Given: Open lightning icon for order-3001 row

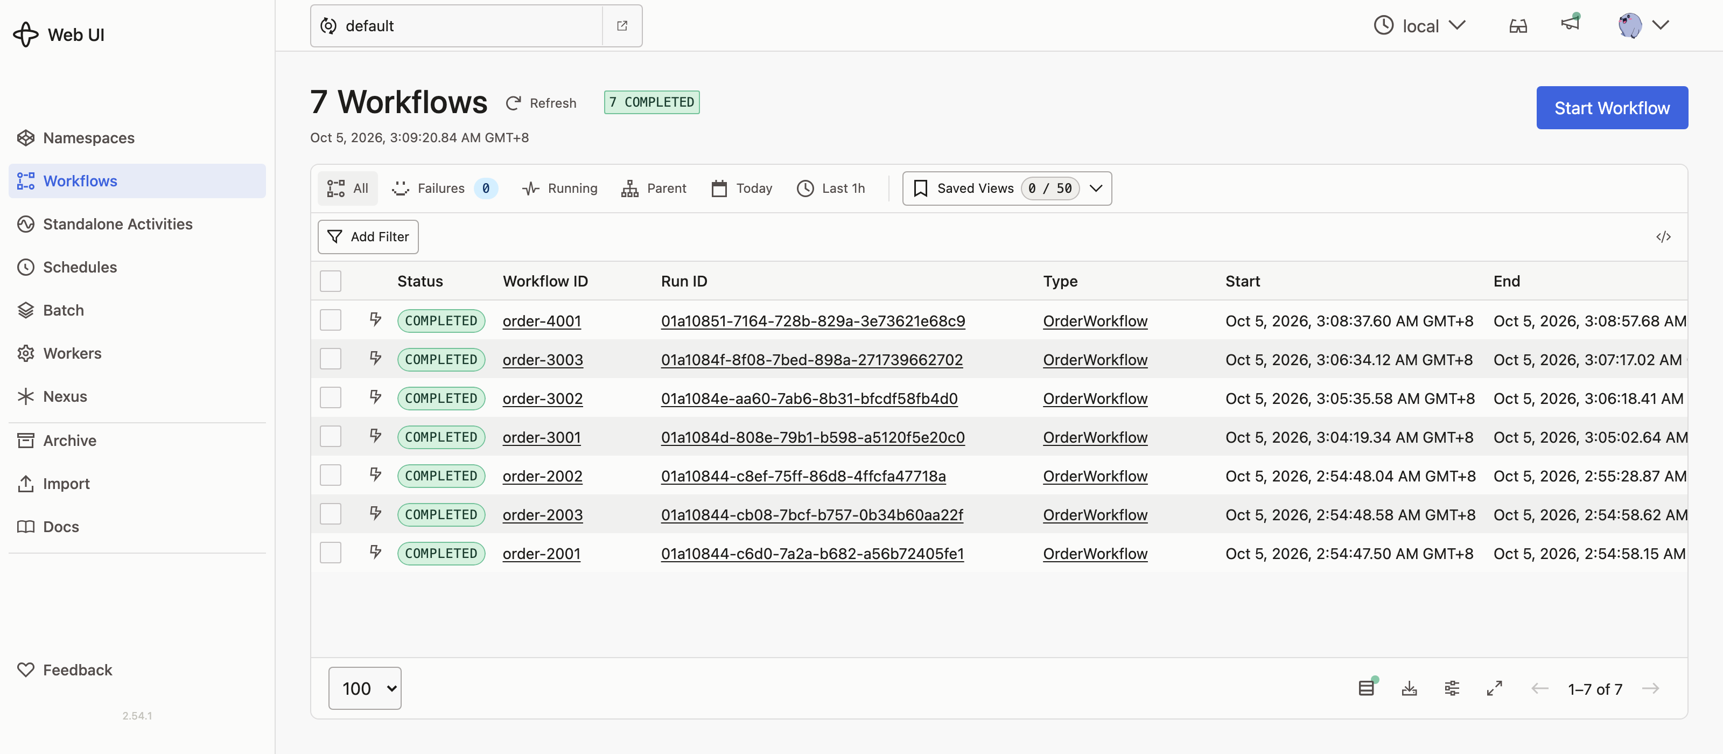Looking at the screenshot, I should [x=375, y=436].
